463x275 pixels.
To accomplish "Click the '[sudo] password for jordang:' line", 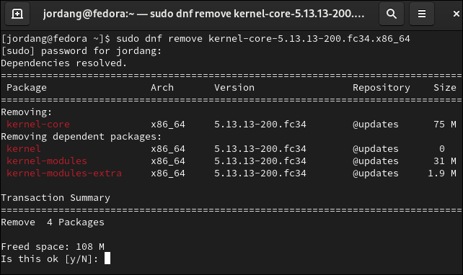I will click(x=81, y=51).
